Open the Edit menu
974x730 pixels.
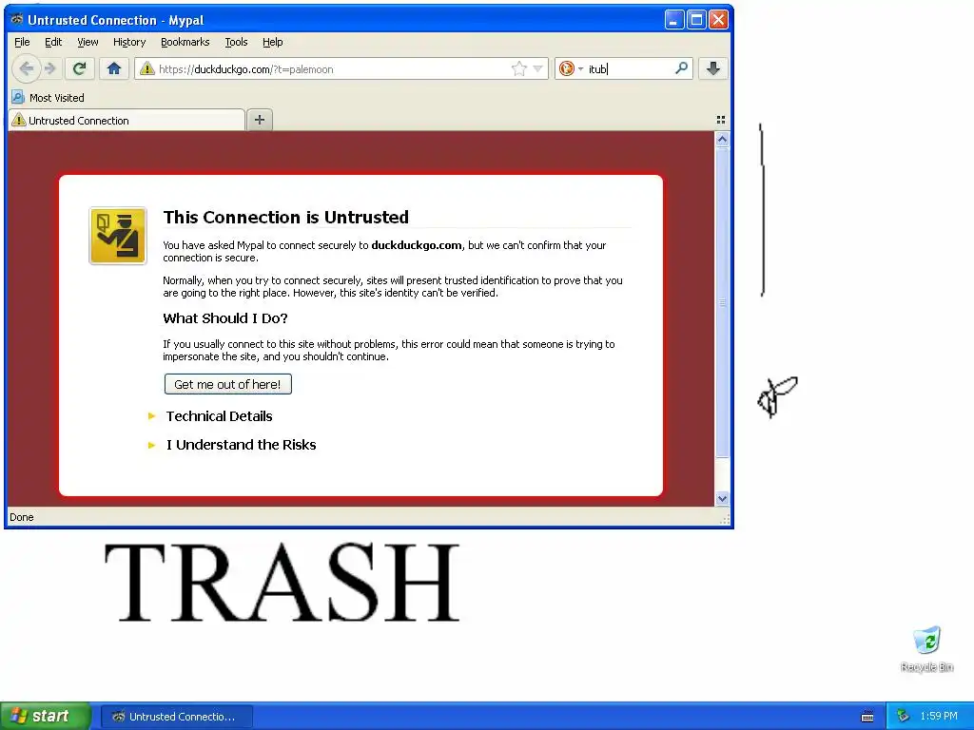click(53, 42)
